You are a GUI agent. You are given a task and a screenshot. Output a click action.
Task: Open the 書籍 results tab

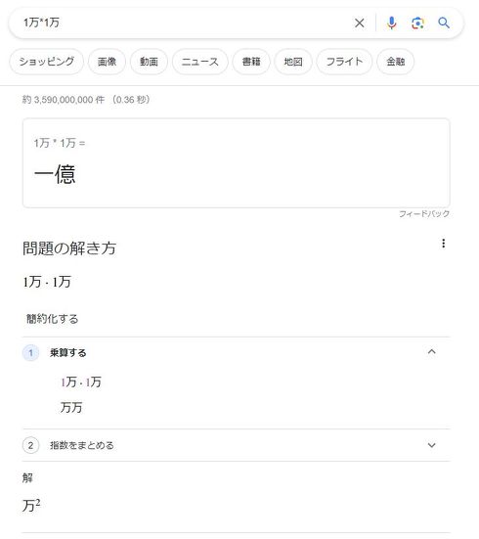[x=251, y=62]
